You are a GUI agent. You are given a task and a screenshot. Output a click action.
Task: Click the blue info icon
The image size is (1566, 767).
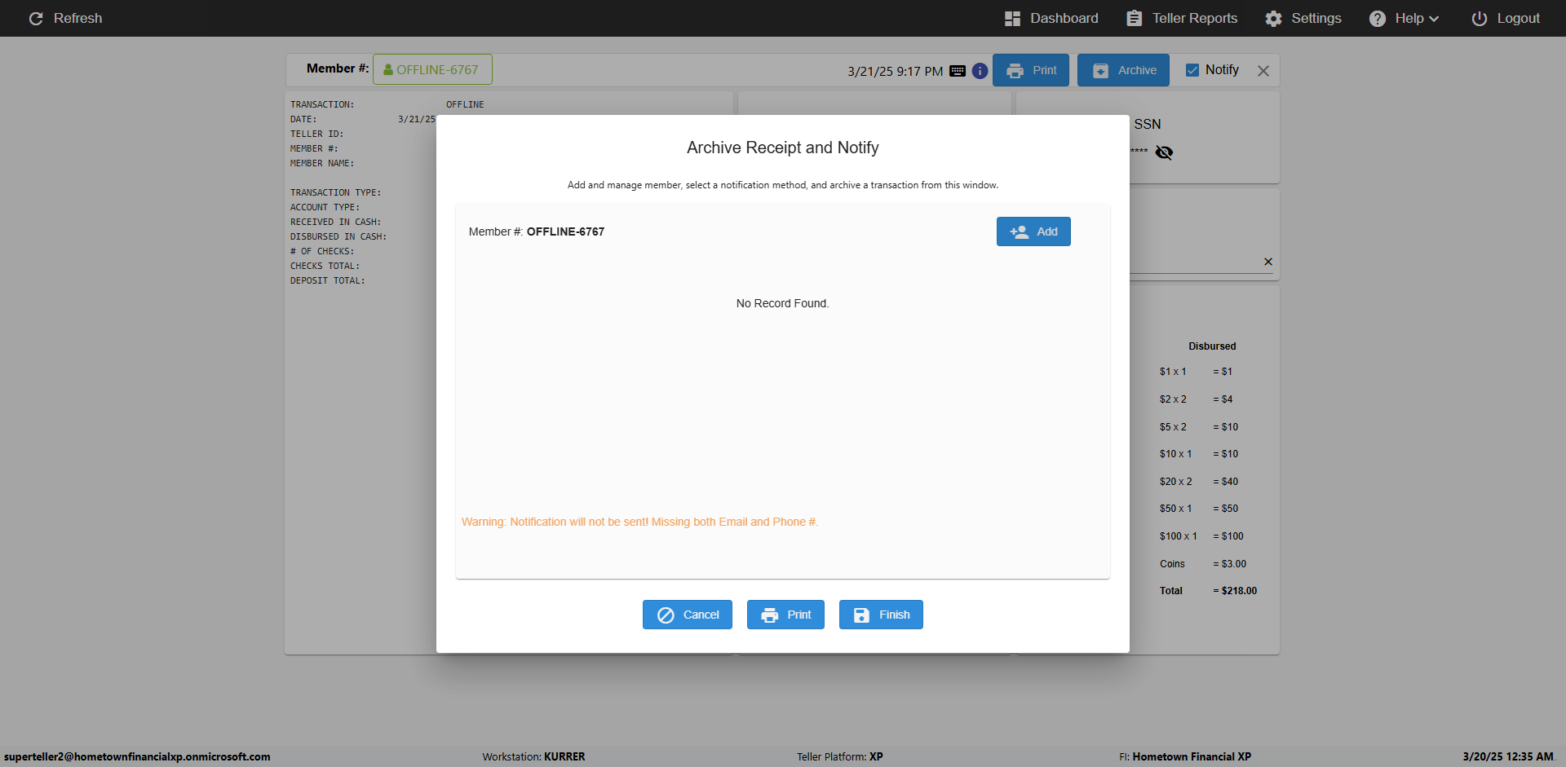[x=980, y=71]
